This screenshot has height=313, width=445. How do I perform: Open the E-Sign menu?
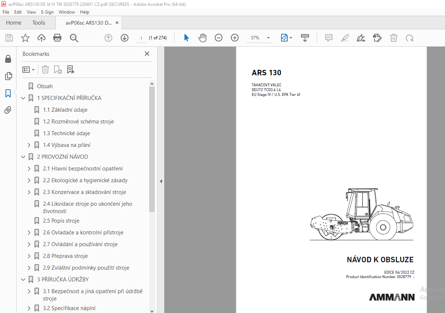(47, 12)
